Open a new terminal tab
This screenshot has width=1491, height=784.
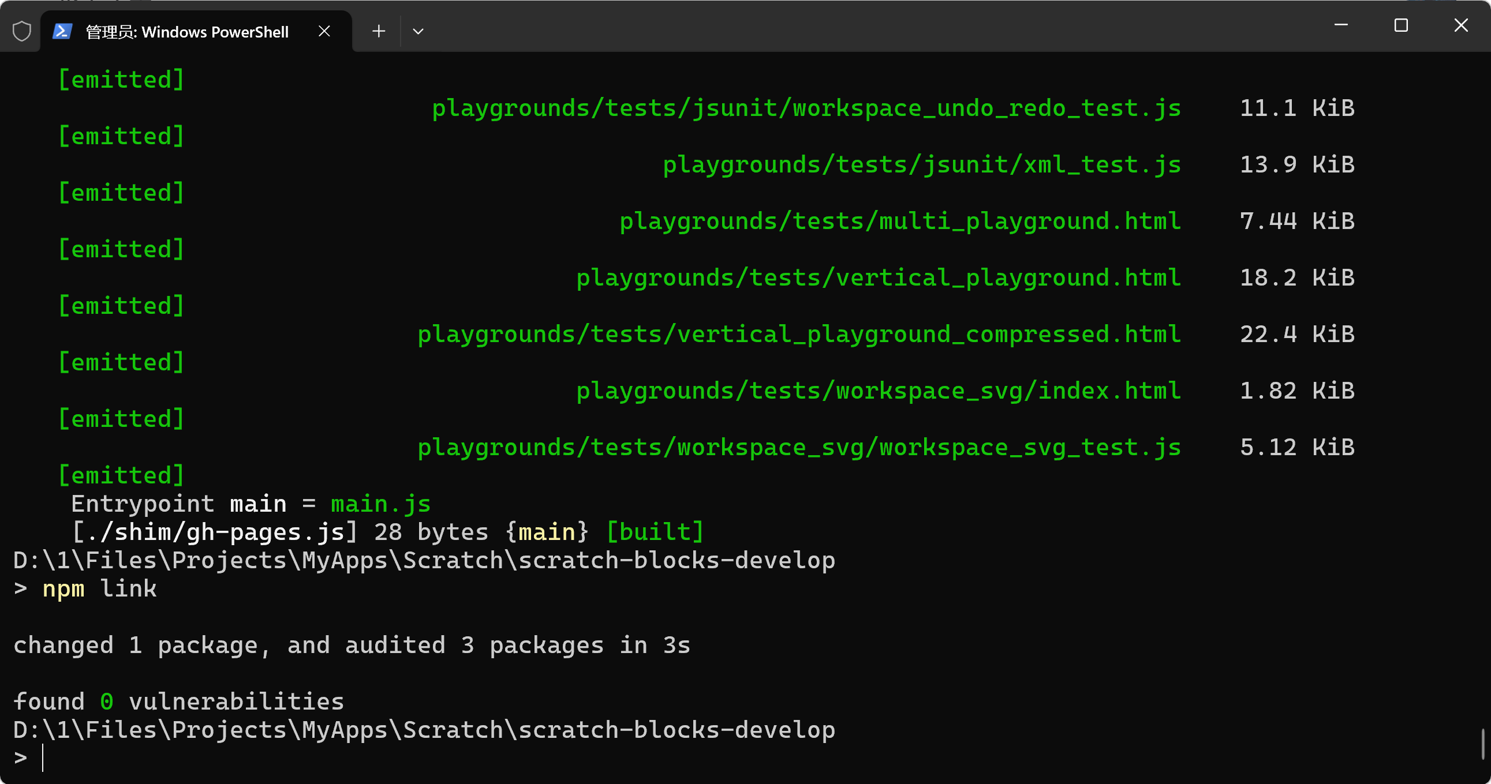click(x=379, y=31)
